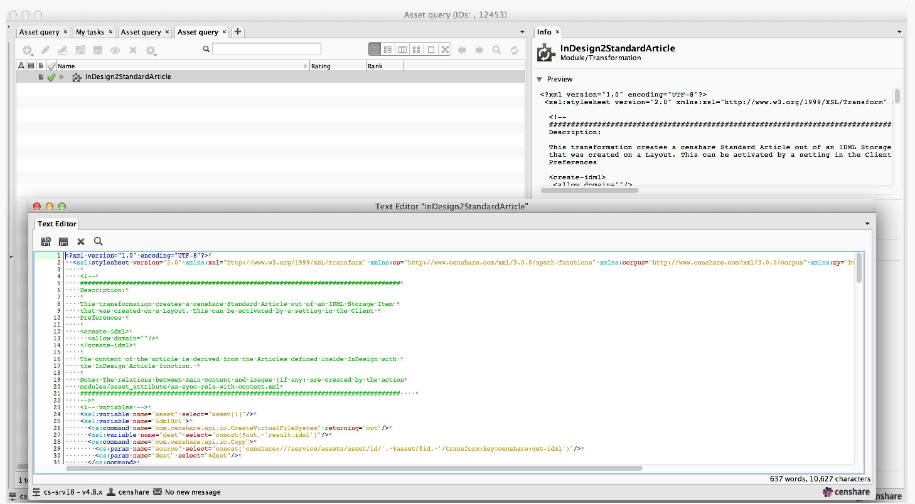Collapse the Preview section in Info panel

pyautogui.click(x=539, y=79)
